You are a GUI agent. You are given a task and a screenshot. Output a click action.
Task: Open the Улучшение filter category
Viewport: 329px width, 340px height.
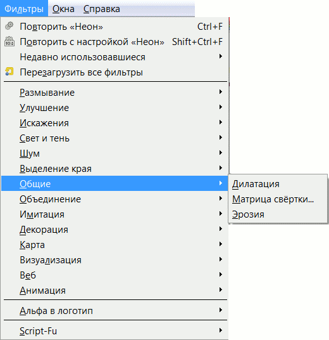115,108
